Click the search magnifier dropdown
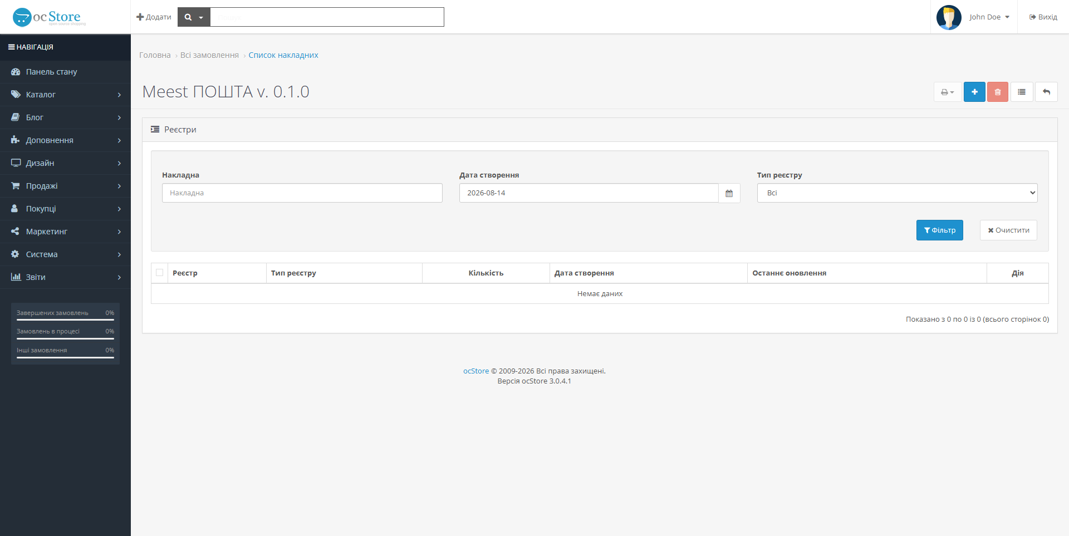Image resolution: width=1069 pixels, height=536 pixels. pyautogui.click(x=194, y=17)
